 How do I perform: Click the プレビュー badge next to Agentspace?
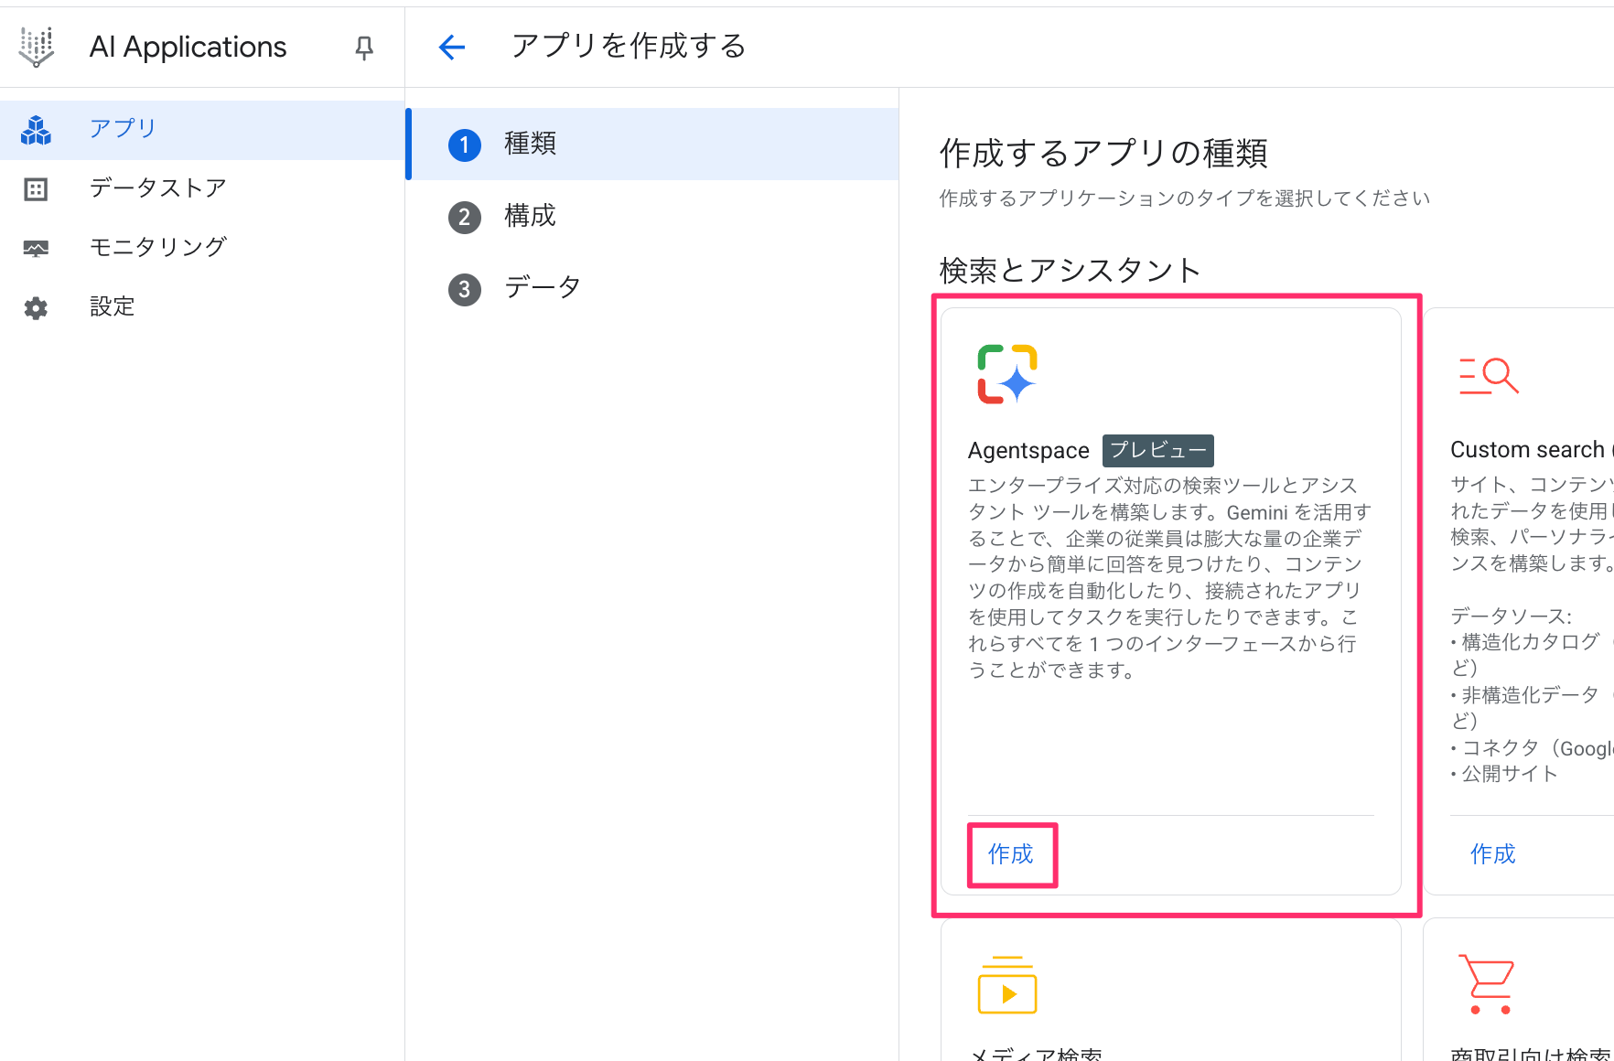tap(1157, 450)
